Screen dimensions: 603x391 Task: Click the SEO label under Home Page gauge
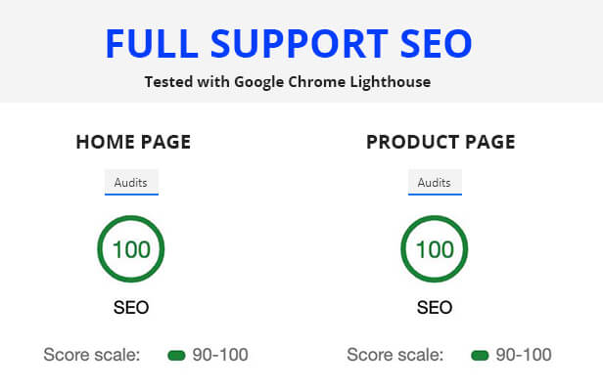pyautogui.click(x=131, y=307)
